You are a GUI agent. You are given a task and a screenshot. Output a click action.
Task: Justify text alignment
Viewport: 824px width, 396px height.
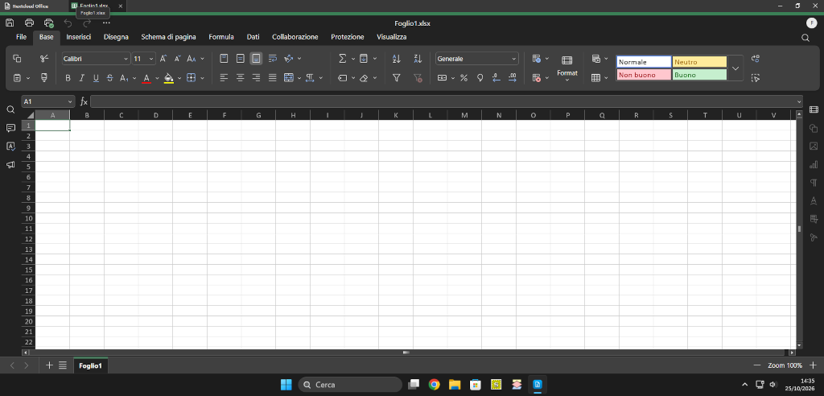click(272, 78)
